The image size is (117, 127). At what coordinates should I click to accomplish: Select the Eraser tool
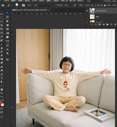(2, 55)
